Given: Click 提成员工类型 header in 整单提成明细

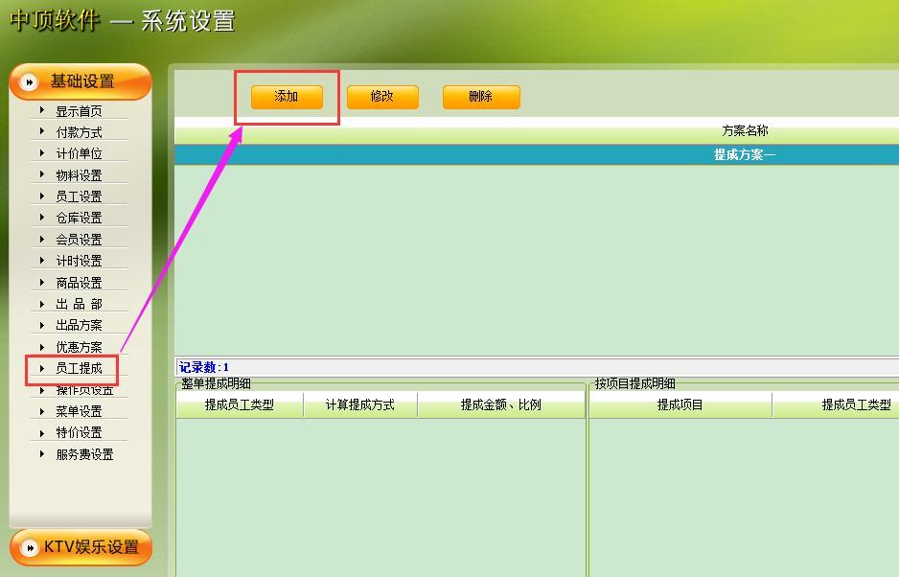Looking at the screenshot, I should pos(240,404).
